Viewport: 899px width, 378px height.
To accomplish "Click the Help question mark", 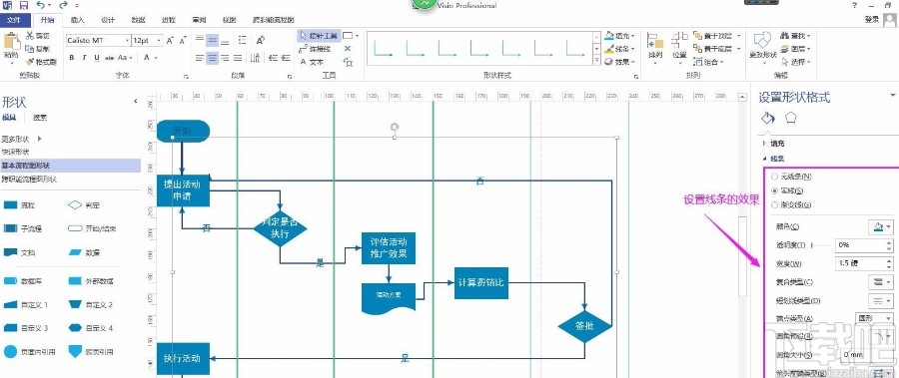I will (x=854, y=5).
